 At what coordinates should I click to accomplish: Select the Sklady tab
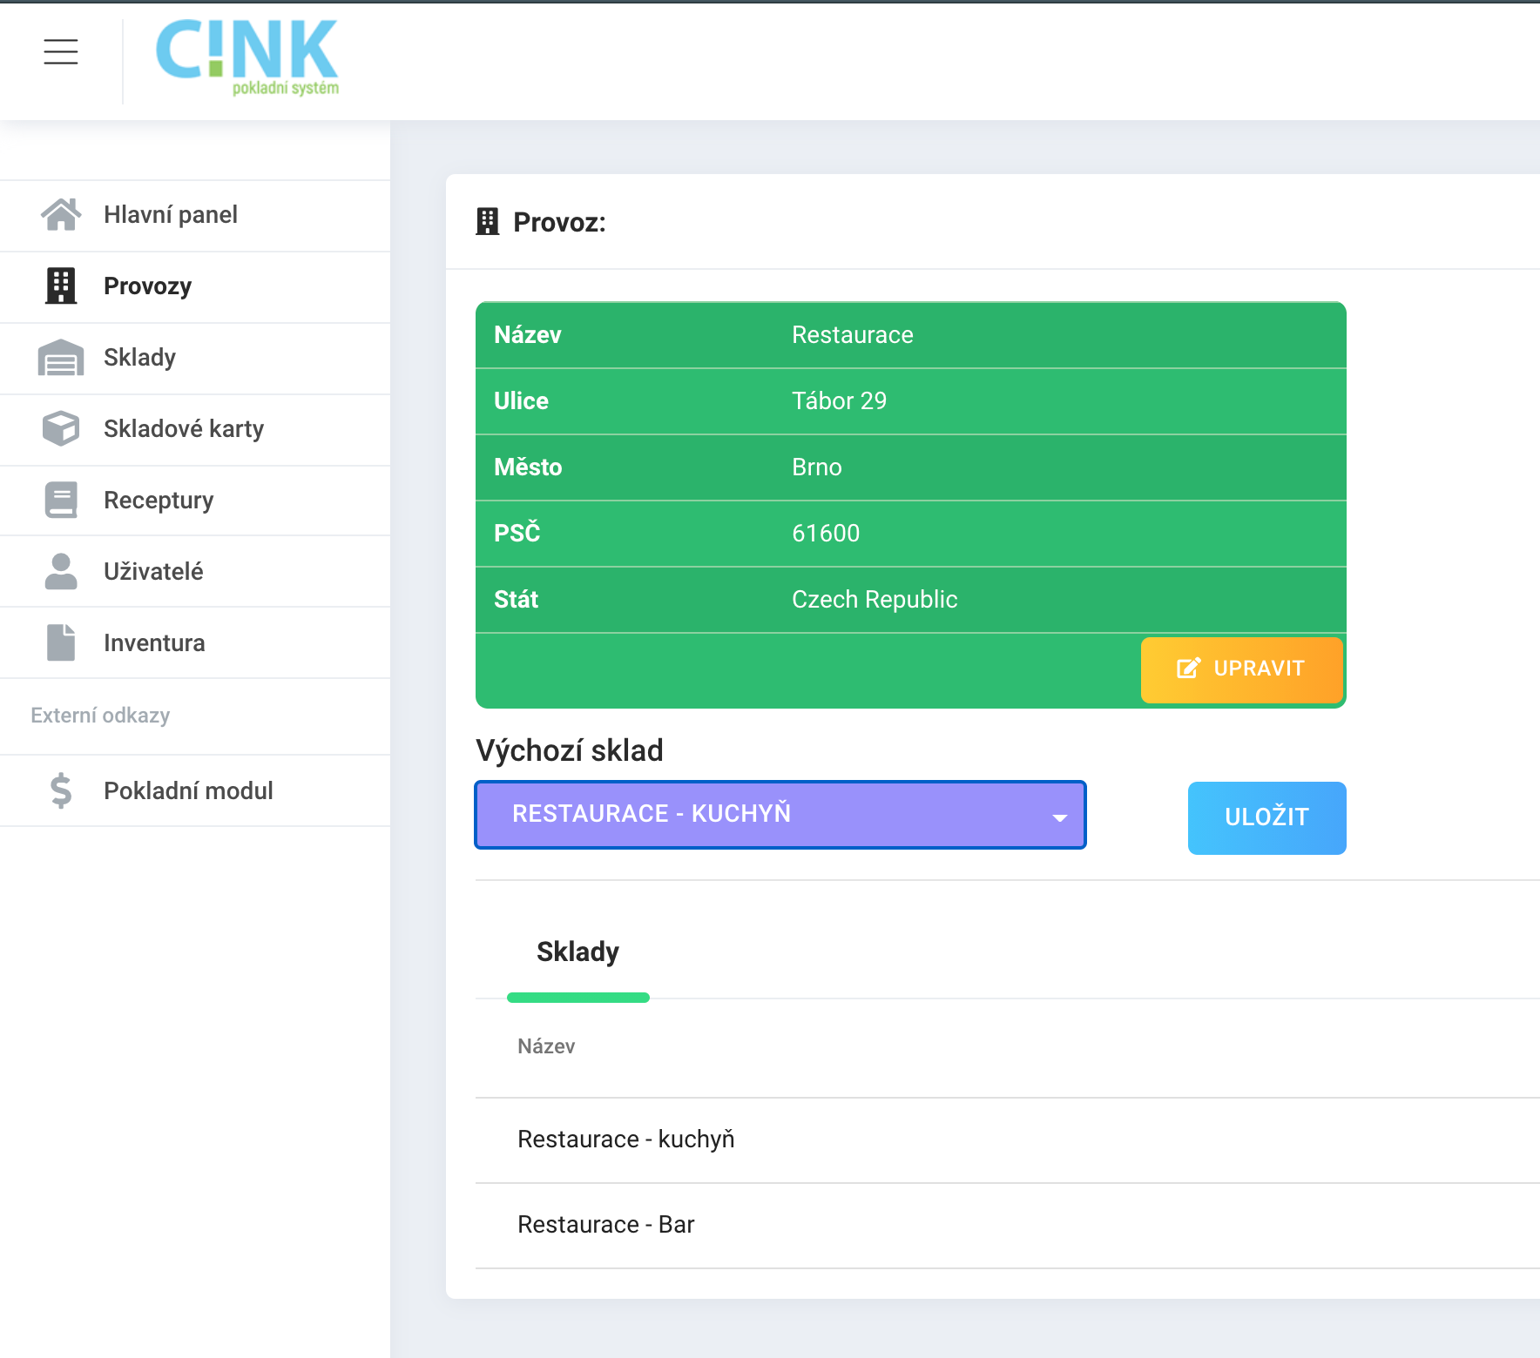577,952
